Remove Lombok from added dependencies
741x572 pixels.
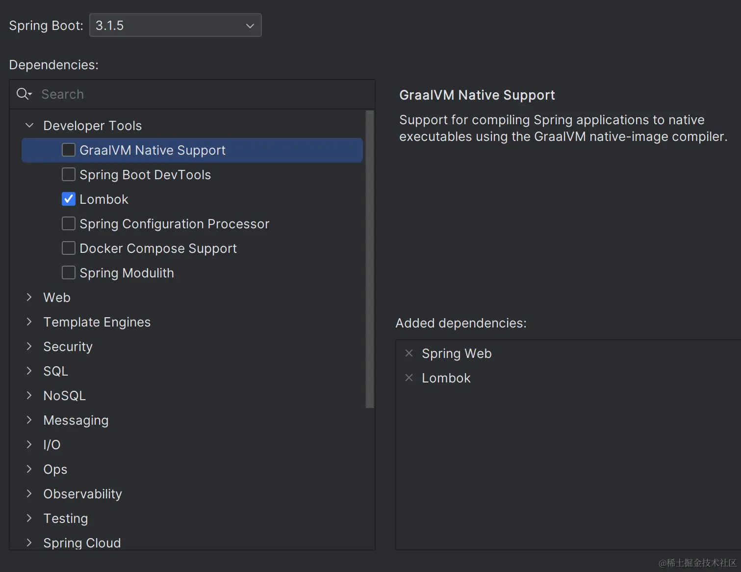(409, 378)
